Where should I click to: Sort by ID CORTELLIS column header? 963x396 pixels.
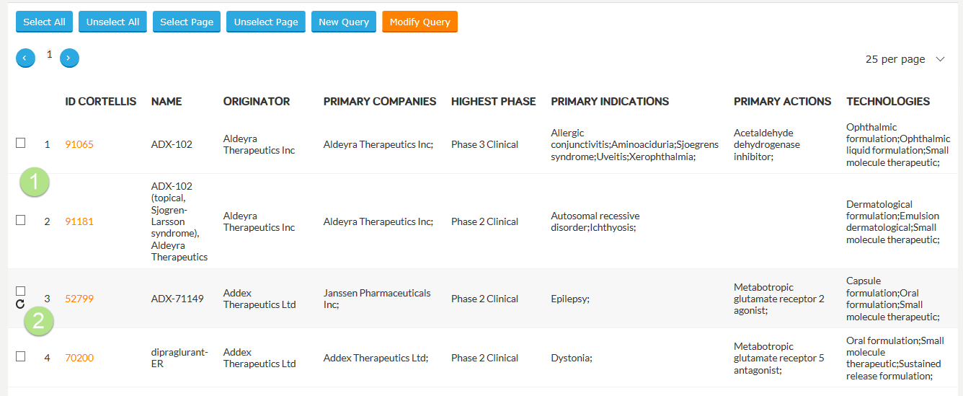coord(101,102)
